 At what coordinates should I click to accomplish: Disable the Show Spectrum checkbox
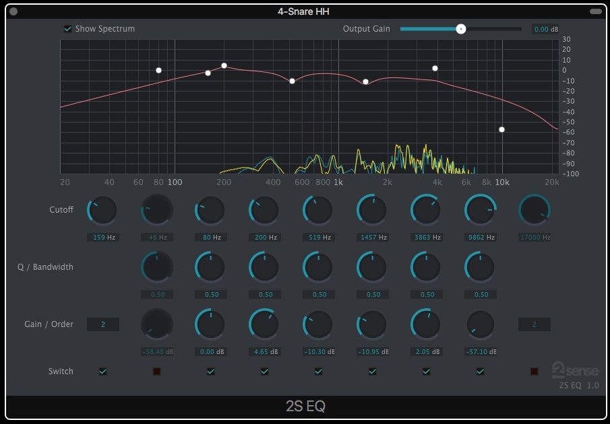pyautogui.click(x=67, y=29)
